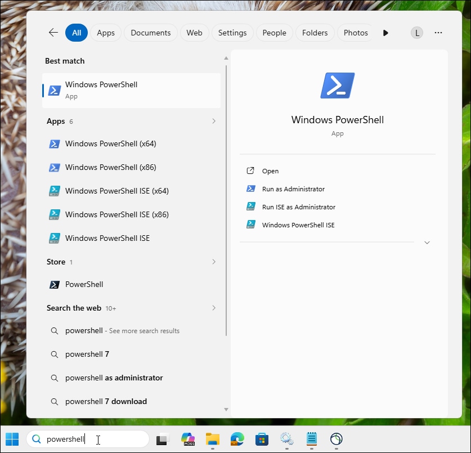Open Windows PowerShell ISE (x64)
Viewport: 471px width, 453px height.
(131, 191)
